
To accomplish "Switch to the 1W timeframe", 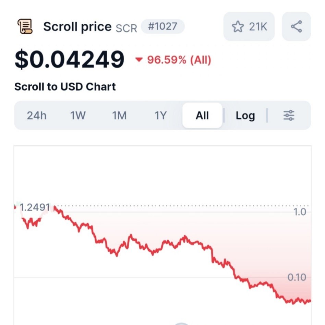I will click(x=78, y=116).
